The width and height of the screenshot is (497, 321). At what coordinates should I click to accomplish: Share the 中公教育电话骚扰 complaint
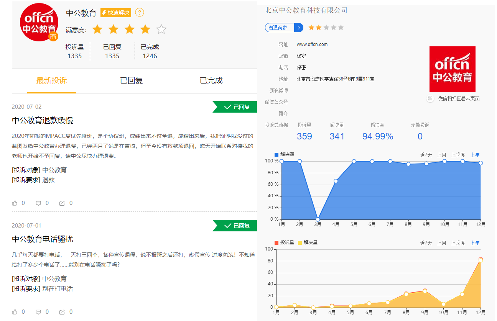click(62, 312)
